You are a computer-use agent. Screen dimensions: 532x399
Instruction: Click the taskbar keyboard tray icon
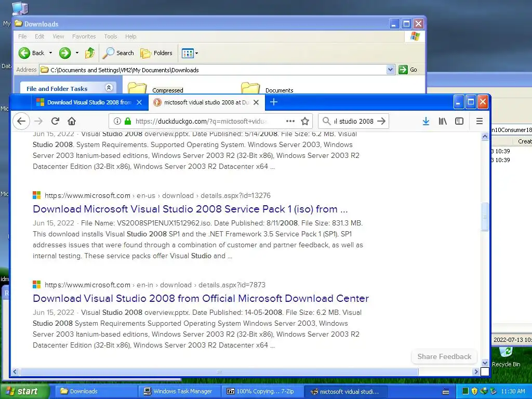[446, 392]
